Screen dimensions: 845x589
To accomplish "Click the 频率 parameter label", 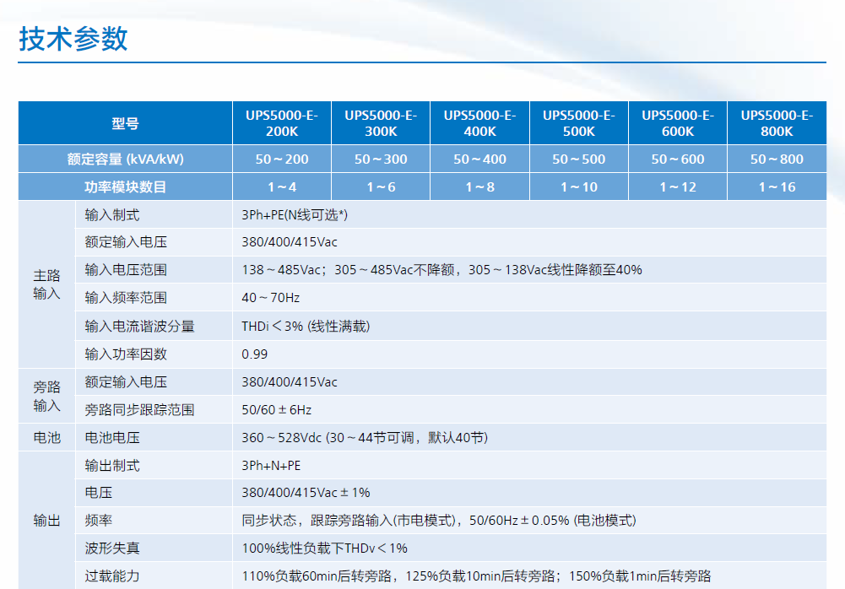I will (x=99, y=521).
